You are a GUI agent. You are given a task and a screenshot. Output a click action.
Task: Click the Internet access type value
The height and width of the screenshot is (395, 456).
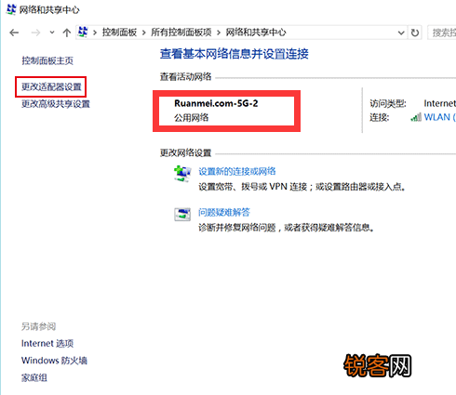tap(439, 103)
